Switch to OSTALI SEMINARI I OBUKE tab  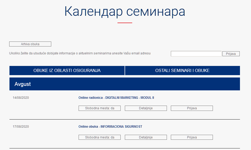tap(182, 70)
